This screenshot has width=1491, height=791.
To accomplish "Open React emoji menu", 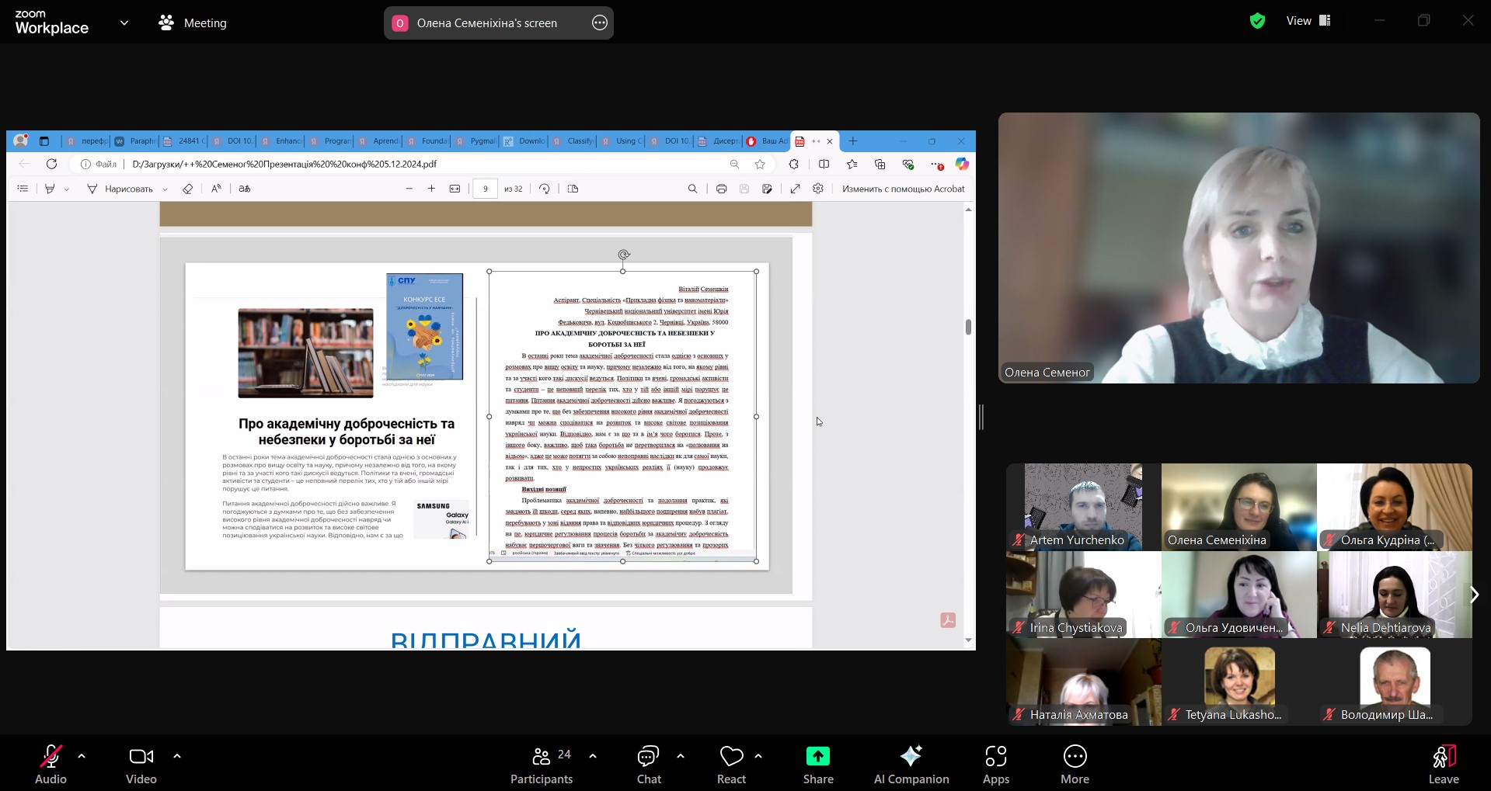I will [x=731, y=765].
